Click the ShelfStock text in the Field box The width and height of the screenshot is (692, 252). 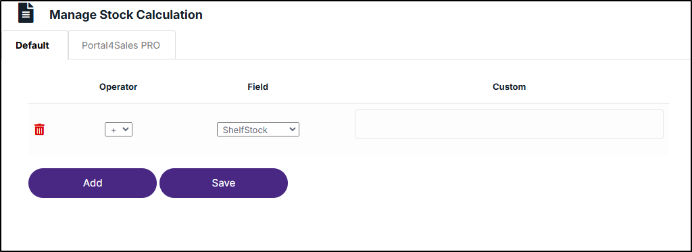point(245,130)
